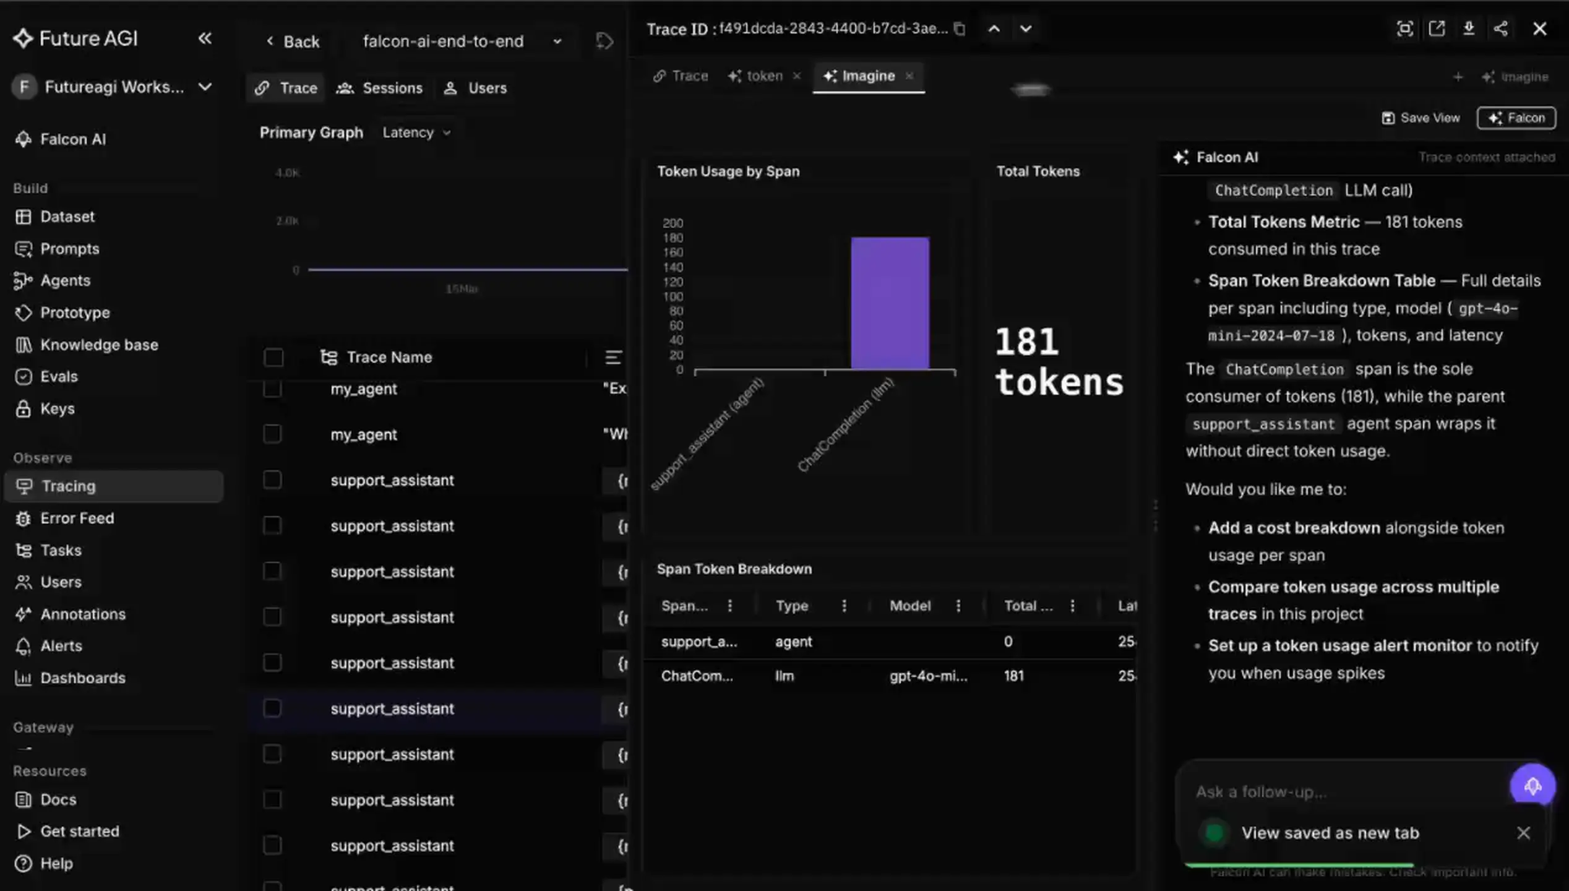Viewport: 1569px width, 891px height.
Task: Open Get started guide
Action: (x=67, y=831)
